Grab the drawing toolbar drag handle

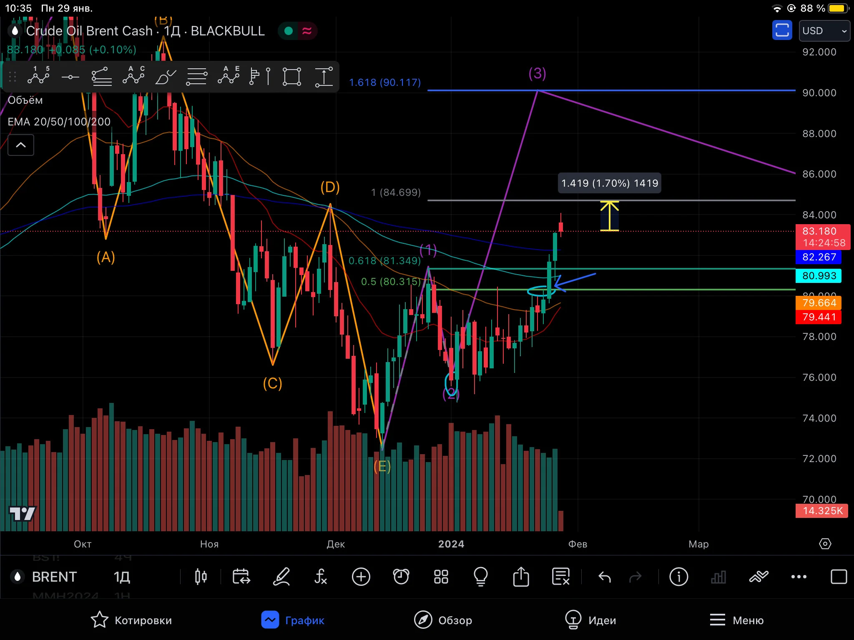point(13,77)
